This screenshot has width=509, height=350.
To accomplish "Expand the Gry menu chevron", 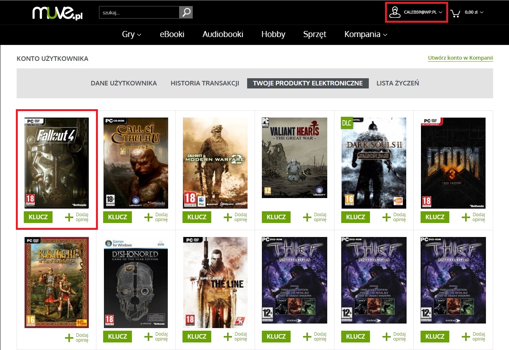I will (139, 35).
